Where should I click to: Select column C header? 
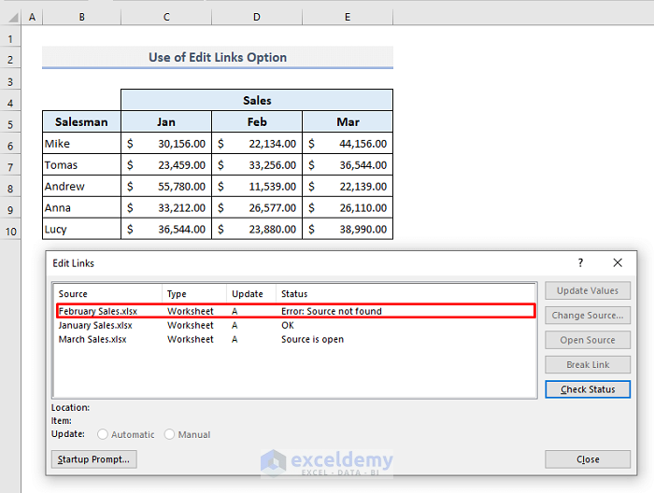tap(166, 17)
